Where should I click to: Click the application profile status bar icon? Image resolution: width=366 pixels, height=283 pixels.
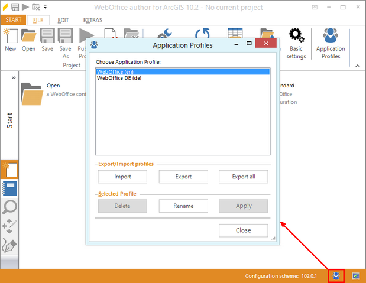pyautogui.click(x=336, y=276)
